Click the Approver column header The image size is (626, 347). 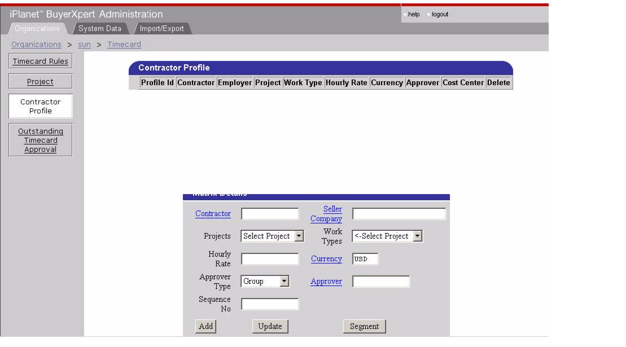point(422,82)
